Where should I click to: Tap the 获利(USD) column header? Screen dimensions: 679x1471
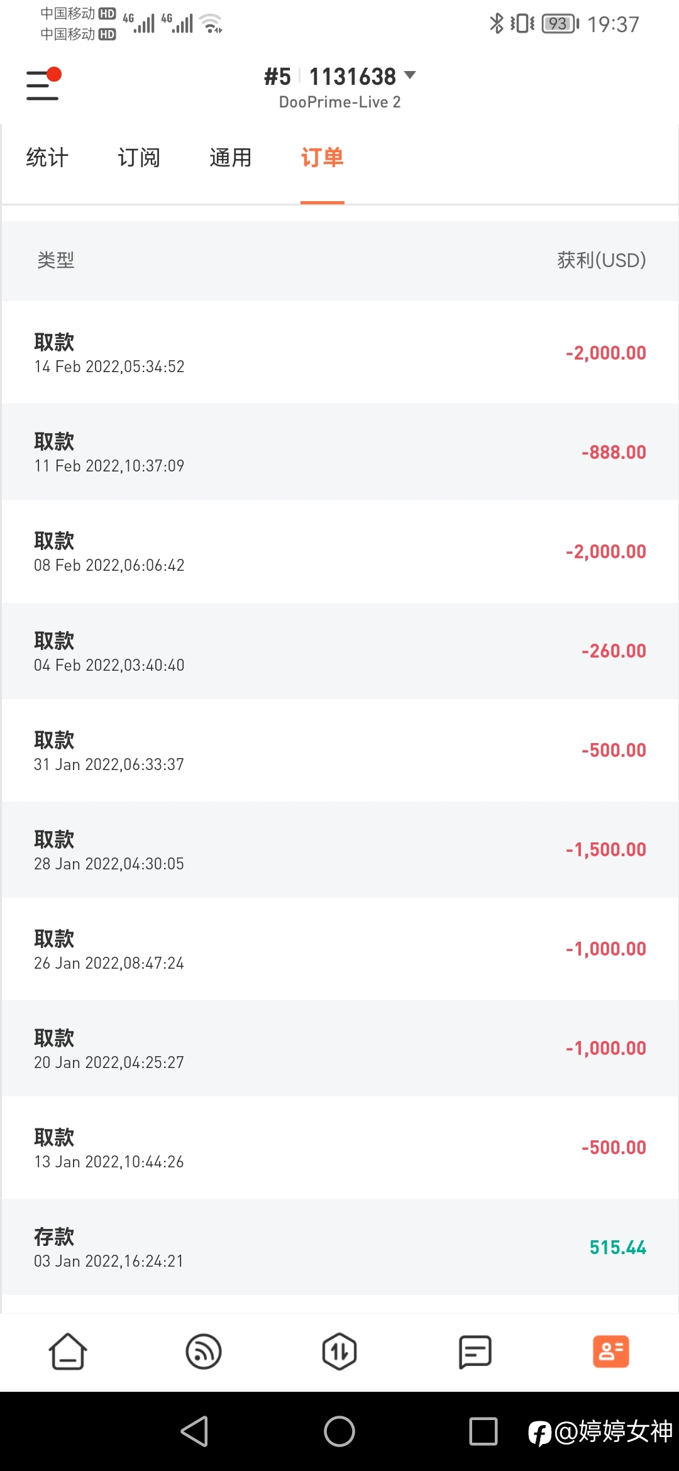[602, 260]
